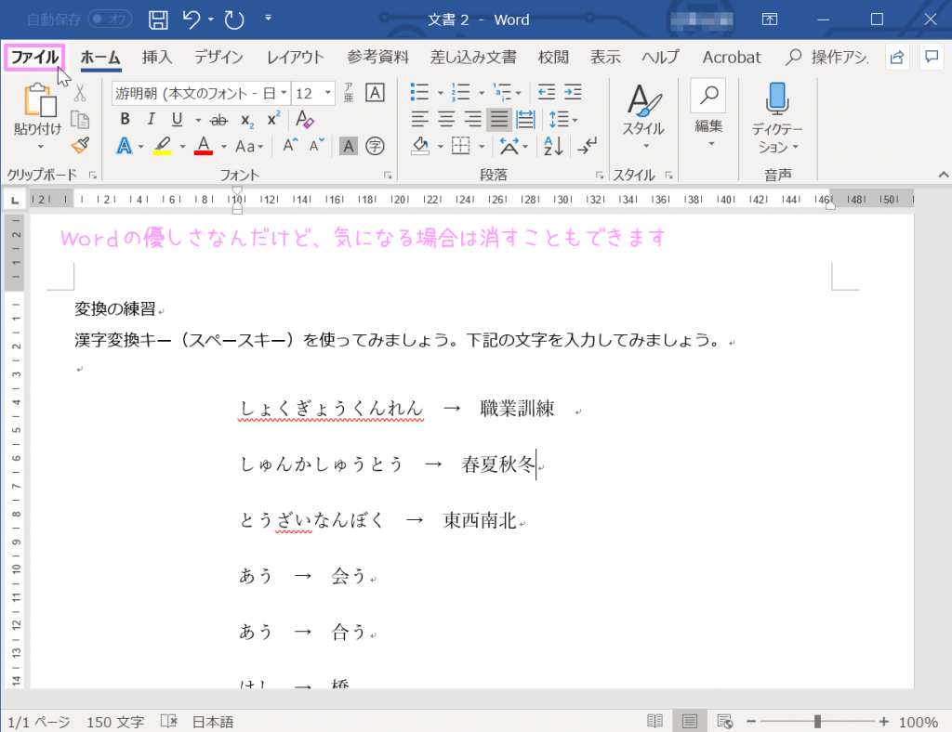Click the スタイル styles button

[x=642, y=113]
